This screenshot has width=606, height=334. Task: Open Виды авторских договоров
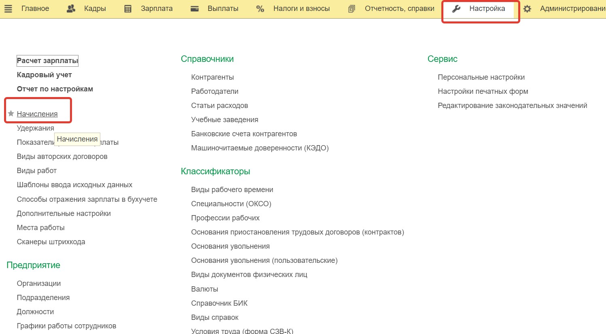pyautogui.click(x=62, y=156)
